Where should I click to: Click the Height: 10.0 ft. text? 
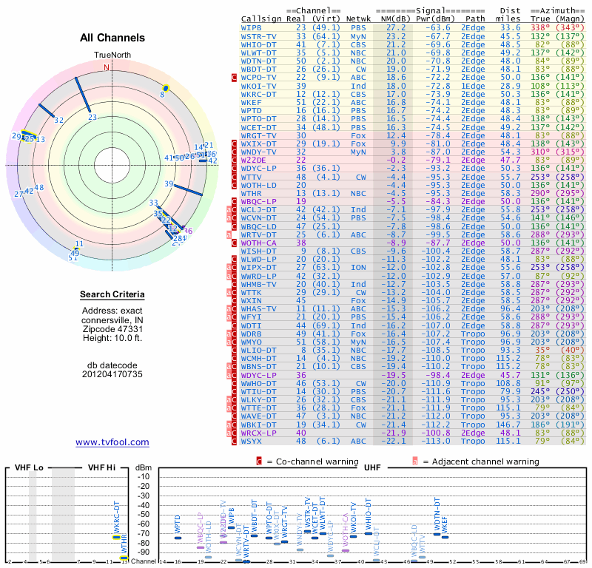(112, 338)
